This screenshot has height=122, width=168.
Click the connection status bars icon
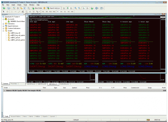pos(148,120)
